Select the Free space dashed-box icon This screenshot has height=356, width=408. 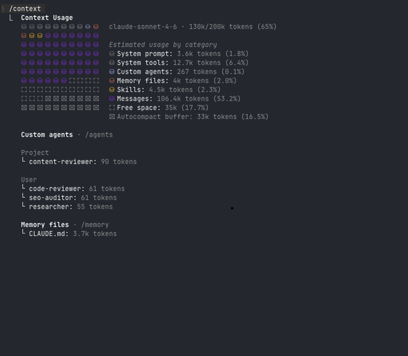pos(112,108)
